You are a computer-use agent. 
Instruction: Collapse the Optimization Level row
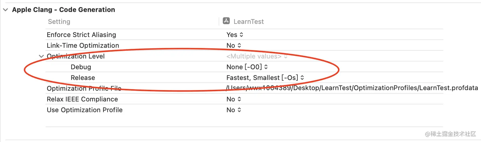tap(41, 56)
